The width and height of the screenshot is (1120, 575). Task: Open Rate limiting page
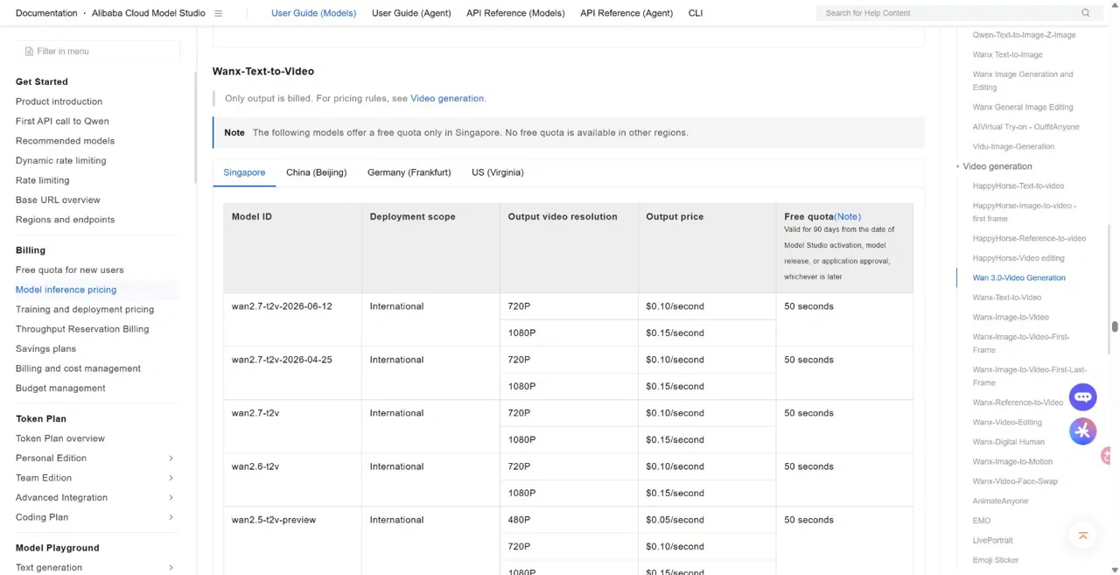(x=42, y=180)
